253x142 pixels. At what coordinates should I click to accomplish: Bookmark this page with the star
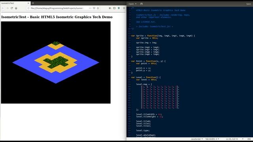(x=98, y=8)
